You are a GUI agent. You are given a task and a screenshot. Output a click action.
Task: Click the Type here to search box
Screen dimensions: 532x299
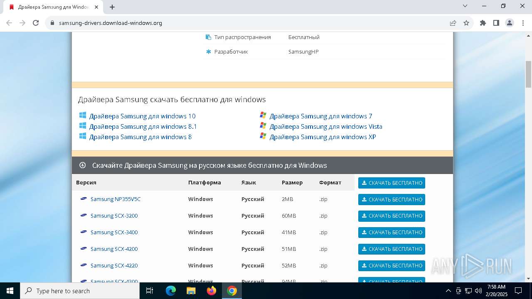(x=80, y=291)
